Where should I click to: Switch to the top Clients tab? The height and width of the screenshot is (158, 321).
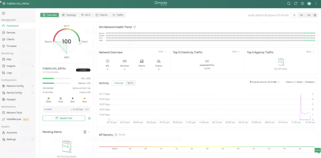pyautogui.click(x=102, y=15)
